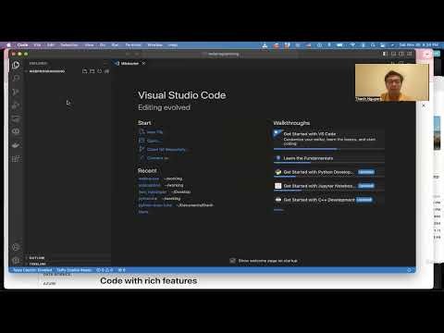The image size is (444, 333).
Task: Refresh the Explorer file tree
Action: coord(99,71)
